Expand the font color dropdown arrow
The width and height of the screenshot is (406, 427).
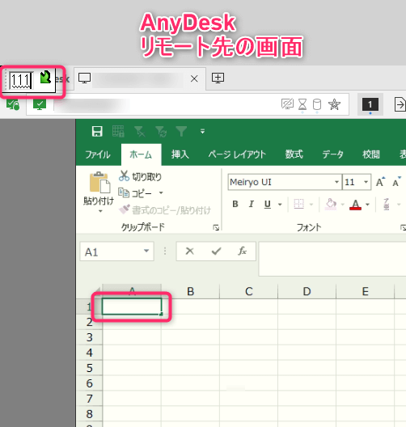(368, 205)
